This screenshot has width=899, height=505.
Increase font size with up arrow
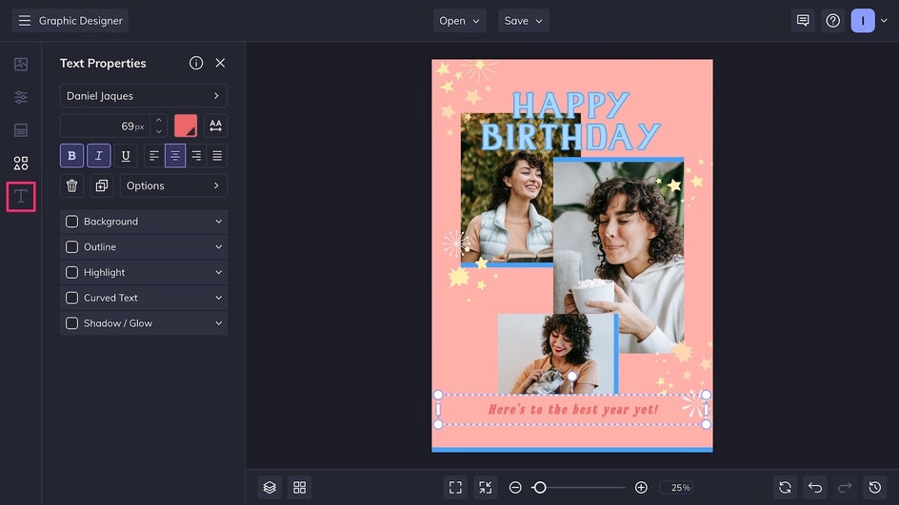click(159, 120)
